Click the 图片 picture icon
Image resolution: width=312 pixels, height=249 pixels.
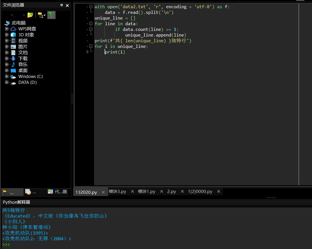(13, 47)
